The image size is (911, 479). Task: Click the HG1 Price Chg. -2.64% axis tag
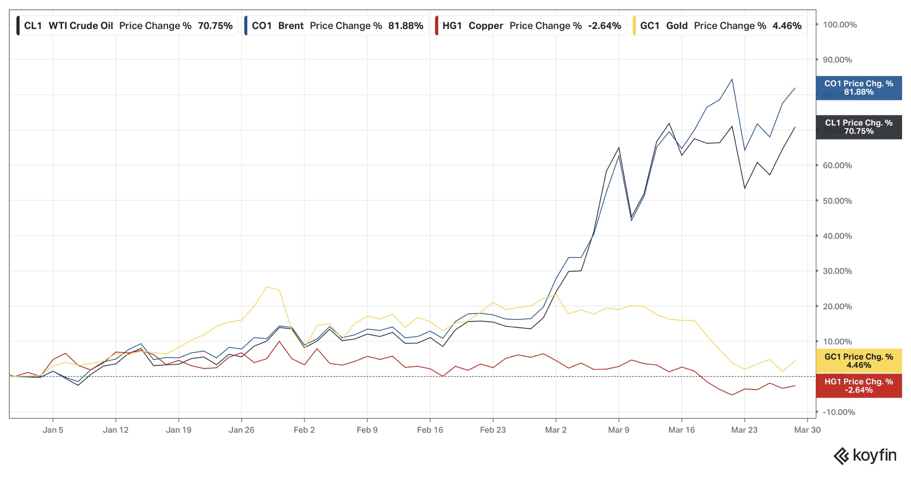coord(859,385)
